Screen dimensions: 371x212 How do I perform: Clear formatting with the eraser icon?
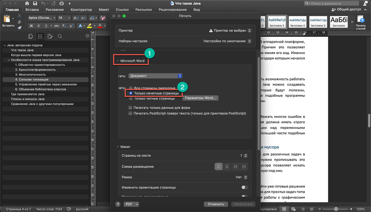103,18
